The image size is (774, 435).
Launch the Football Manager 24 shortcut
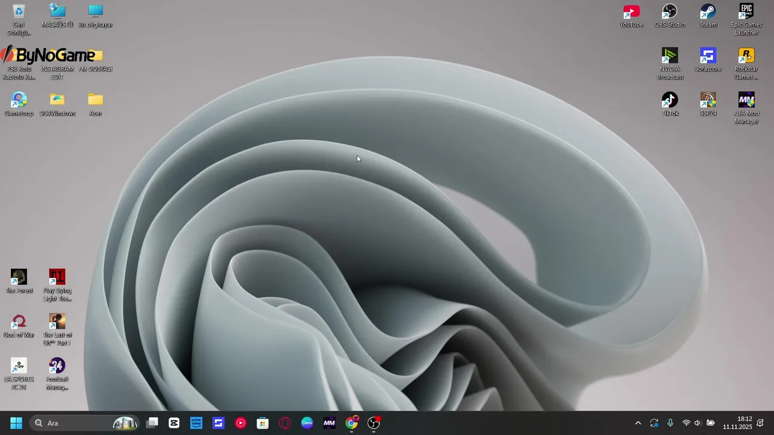point(57,374)
